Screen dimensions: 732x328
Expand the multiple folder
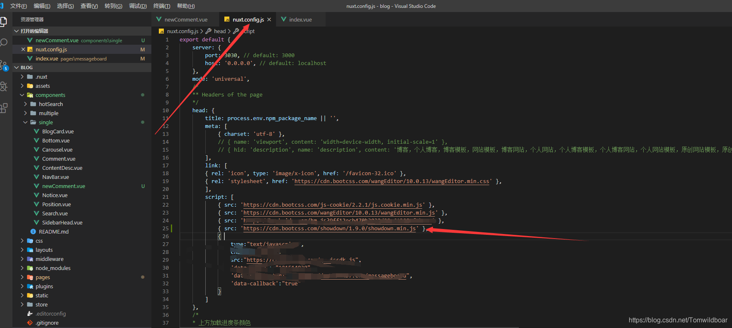click(25, 113)
